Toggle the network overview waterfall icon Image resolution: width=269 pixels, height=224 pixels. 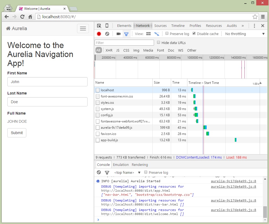(x=157, y=34)
